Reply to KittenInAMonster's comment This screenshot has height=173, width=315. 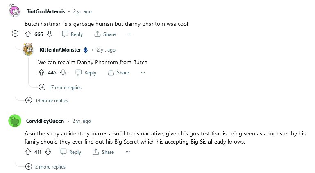86,73
